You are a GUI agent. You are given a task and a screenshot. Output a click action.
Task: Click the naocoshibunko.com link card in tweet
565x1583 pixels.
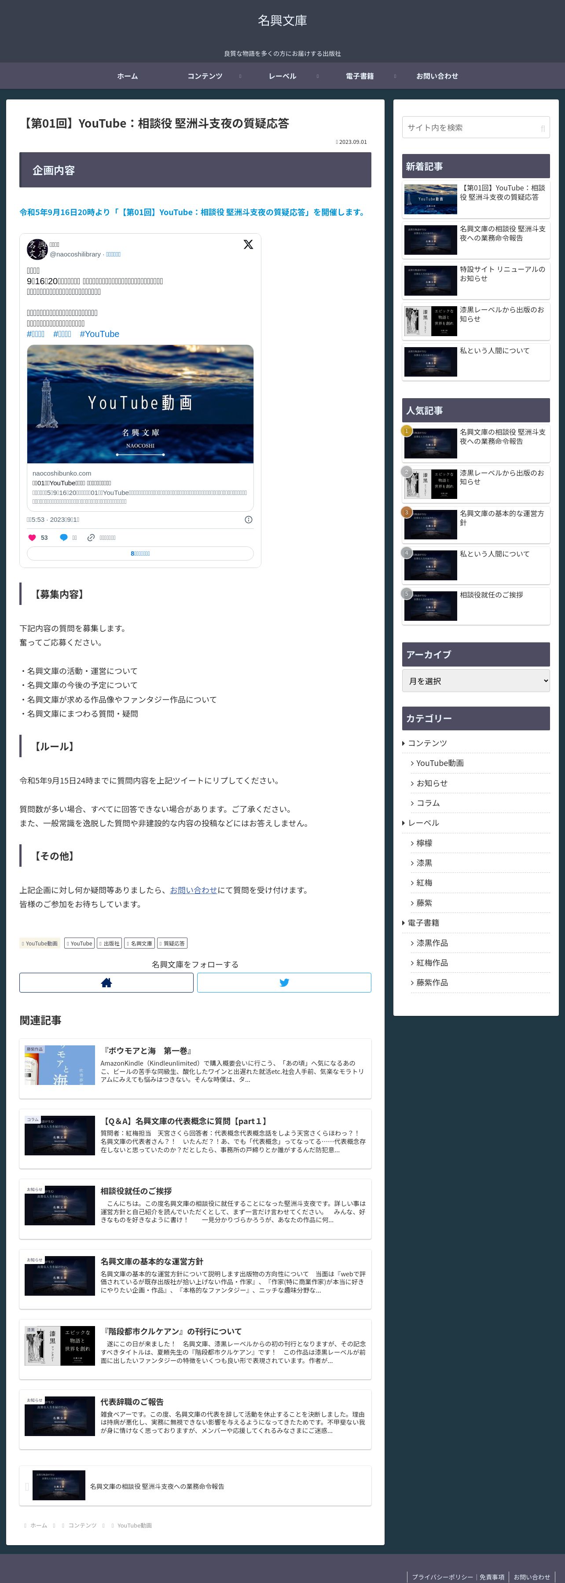tap(140, 487)
